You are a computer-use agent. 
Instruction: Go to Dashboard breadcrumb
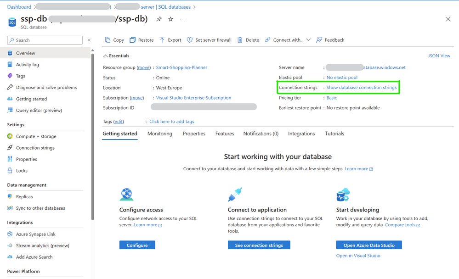coord(19,7)
